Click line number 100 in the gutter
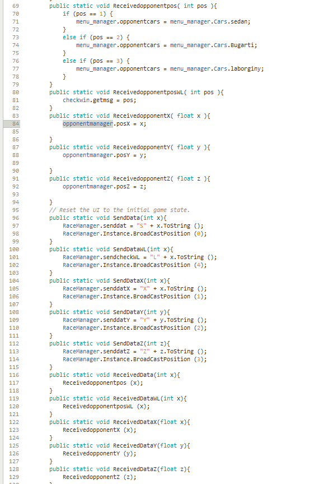 [x=14, y=250]
